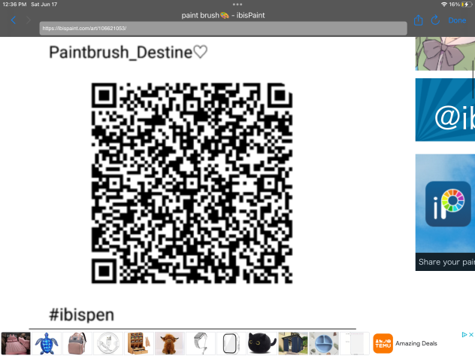Open the pink car bed ad thumbnail
475x356 pixels.
click(x=16, y=343)
